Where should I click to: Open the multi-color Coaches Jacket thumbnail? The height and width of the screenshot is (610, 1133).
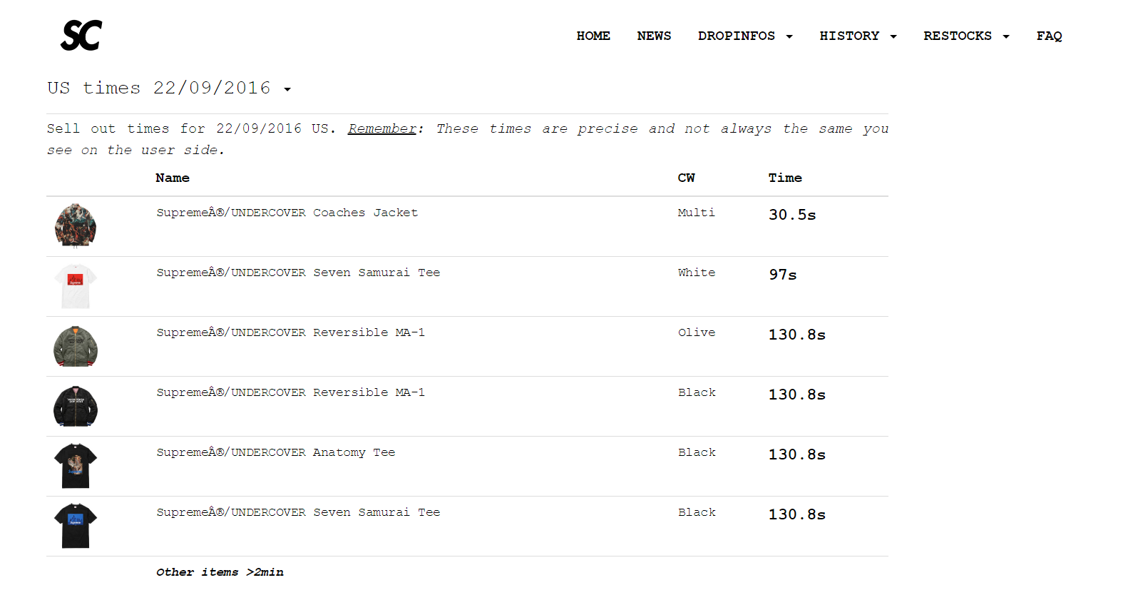(76, 225)
